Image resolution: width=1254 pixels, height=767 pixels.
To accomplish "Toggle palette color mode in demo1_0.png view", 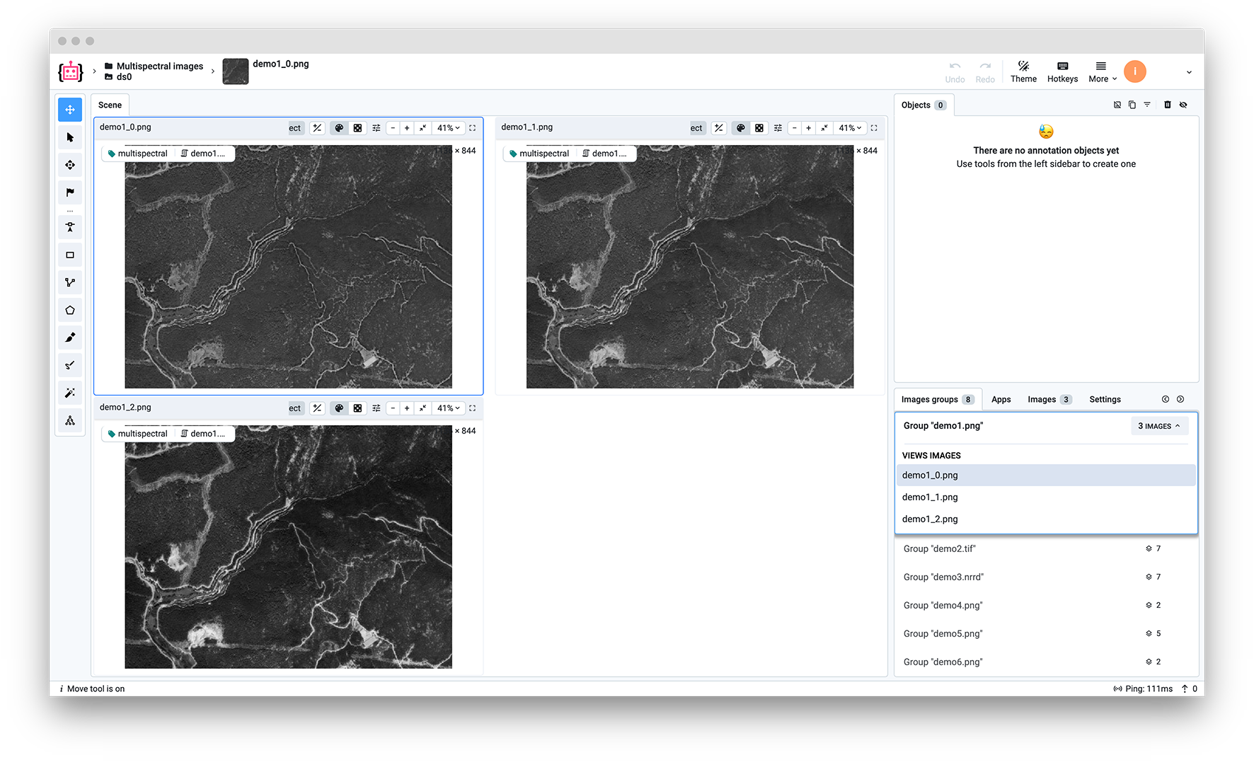I will (x=339, y=128).
